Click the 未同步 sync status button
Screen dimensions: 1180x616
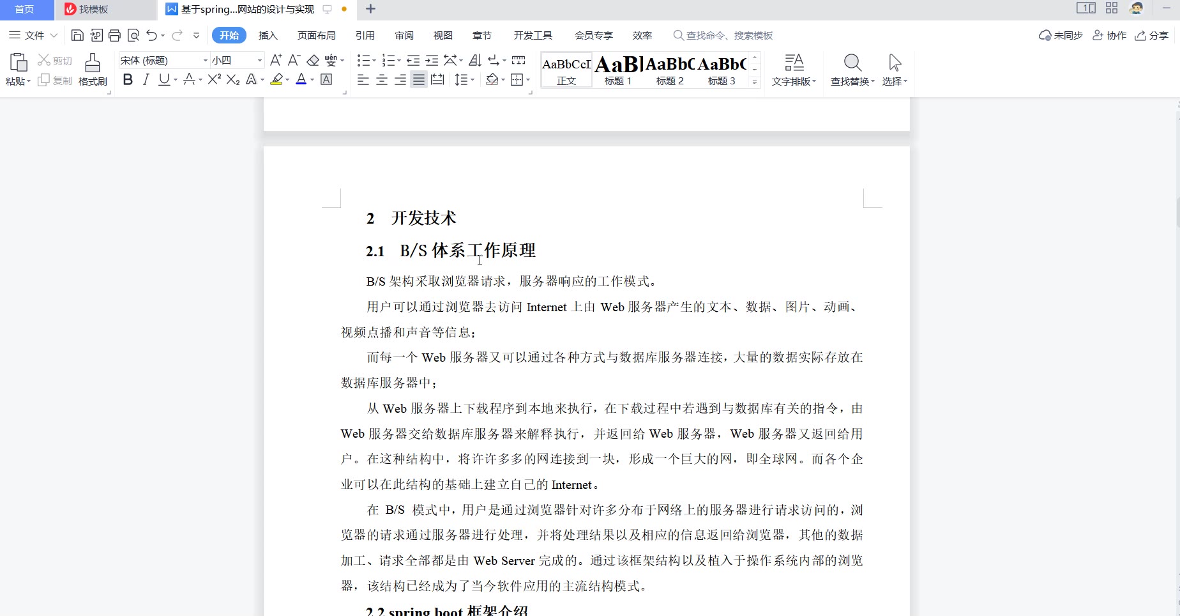pos(1061,35)
